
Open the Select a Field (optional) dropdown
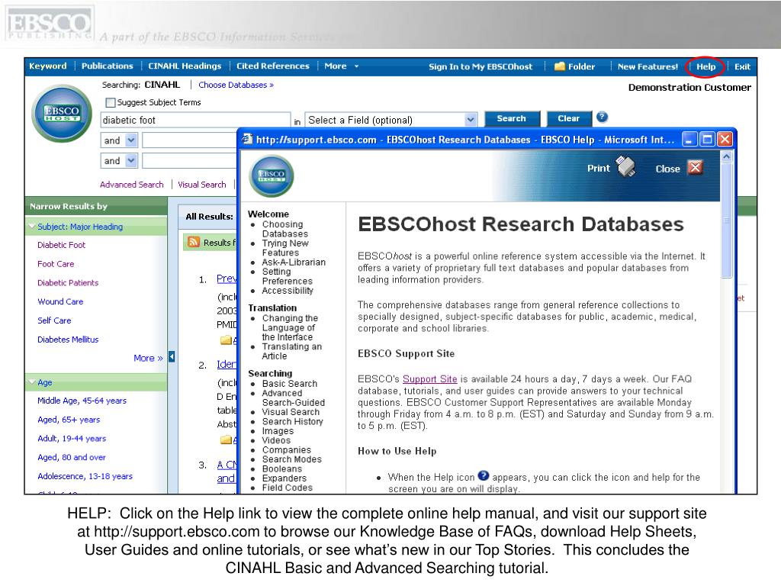click(470, 120)
